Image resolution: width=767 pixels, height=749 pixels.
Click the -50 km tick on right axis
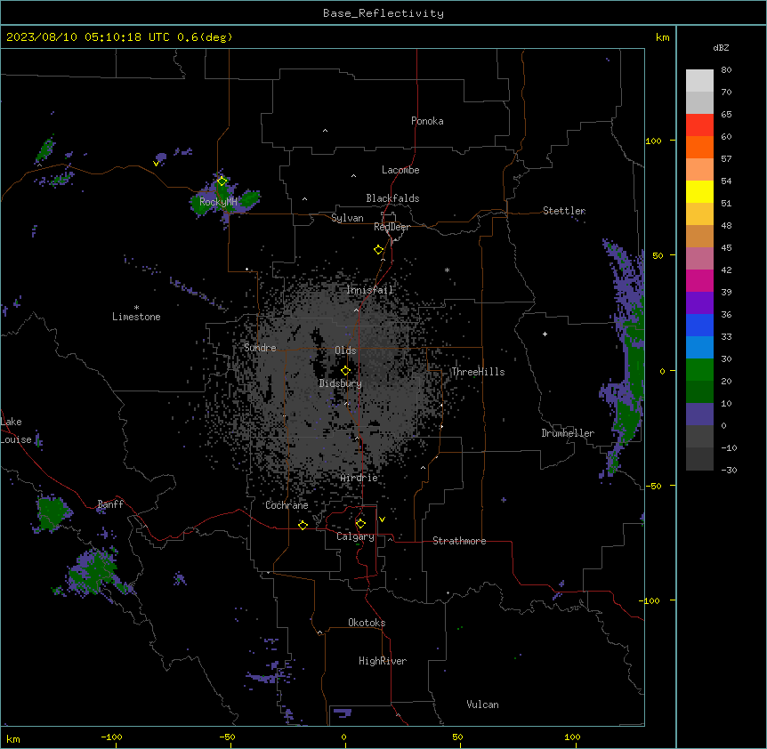pos(653,486)
